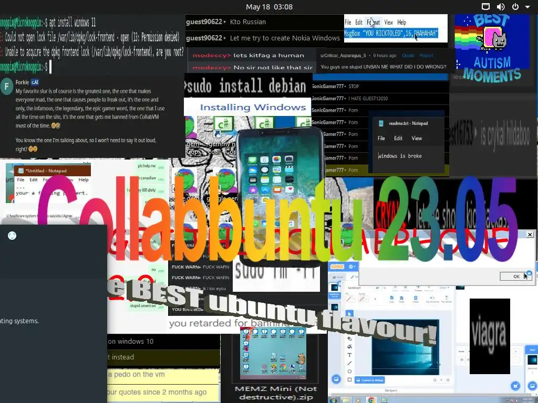538x403 pixels.
Task: Click the power icon in the top bar
Action: 515,6
